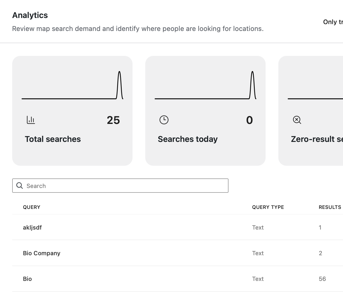Select the akljsdf query row
The height and width of the screenshot is (296, 343).
point(32,227)
